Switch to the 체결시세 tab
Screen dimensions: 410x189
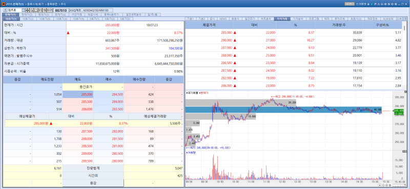pos(93,15)
